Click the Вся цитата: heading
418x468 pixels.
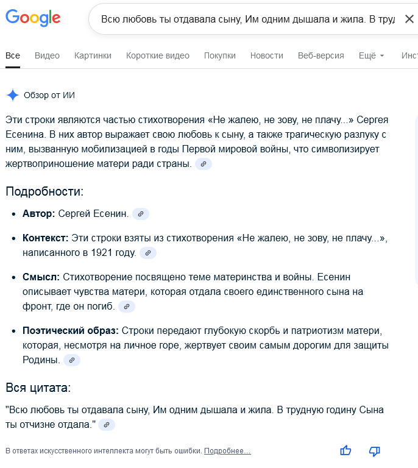click(x=38, y=388)
